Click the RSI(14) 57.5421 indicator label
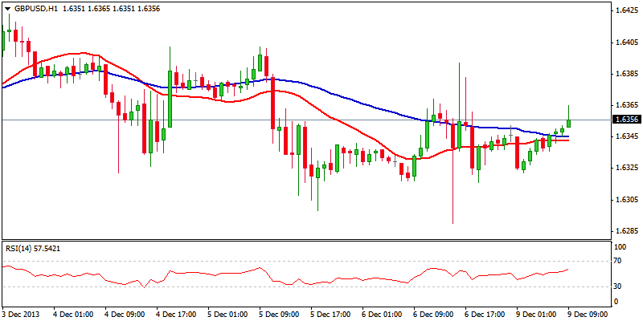Viewport: 643px width, 321px height. (33, 249)
